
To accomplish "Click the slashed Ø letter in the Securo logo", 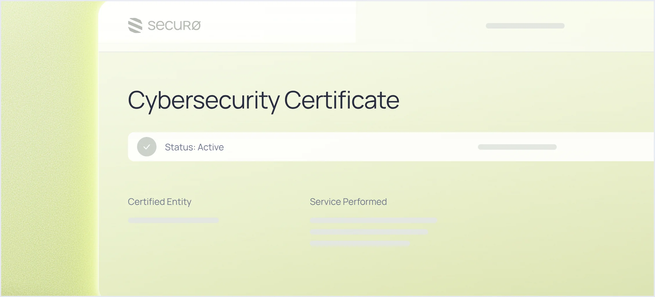I will (x=196, y=26).
